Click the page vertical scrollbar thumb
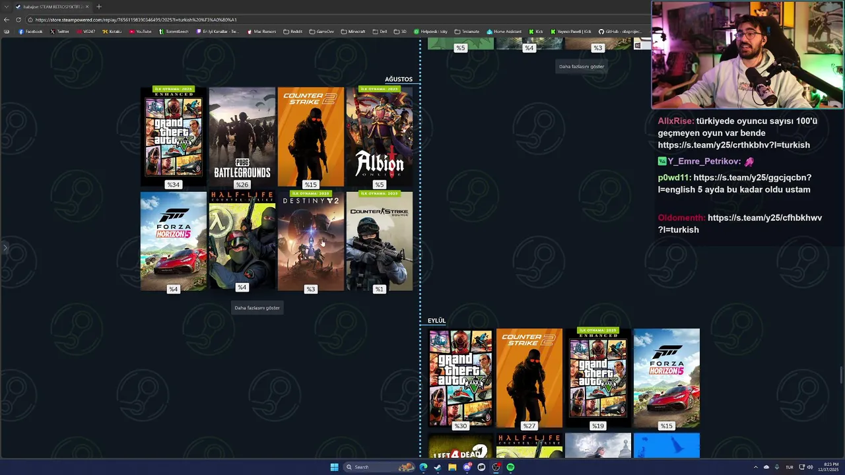 coord(841,375)
